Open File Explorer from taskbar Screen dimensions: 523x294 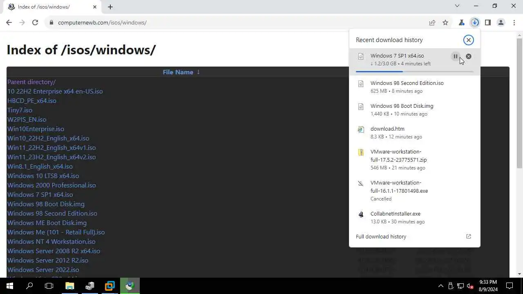pos(69,286)
